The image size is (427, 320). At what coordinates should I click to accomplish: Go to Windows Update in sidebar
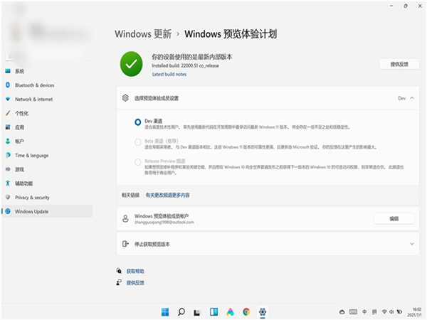coord(32,211)
